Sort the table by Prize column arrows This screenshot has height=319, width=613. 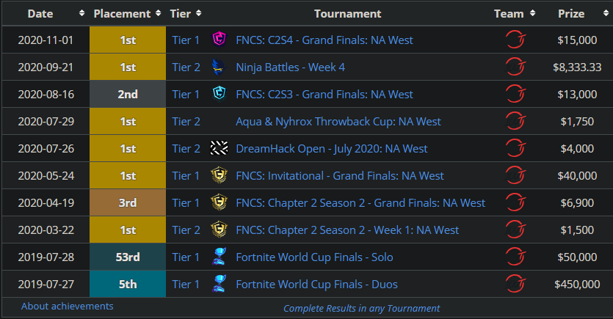point(606,13)
